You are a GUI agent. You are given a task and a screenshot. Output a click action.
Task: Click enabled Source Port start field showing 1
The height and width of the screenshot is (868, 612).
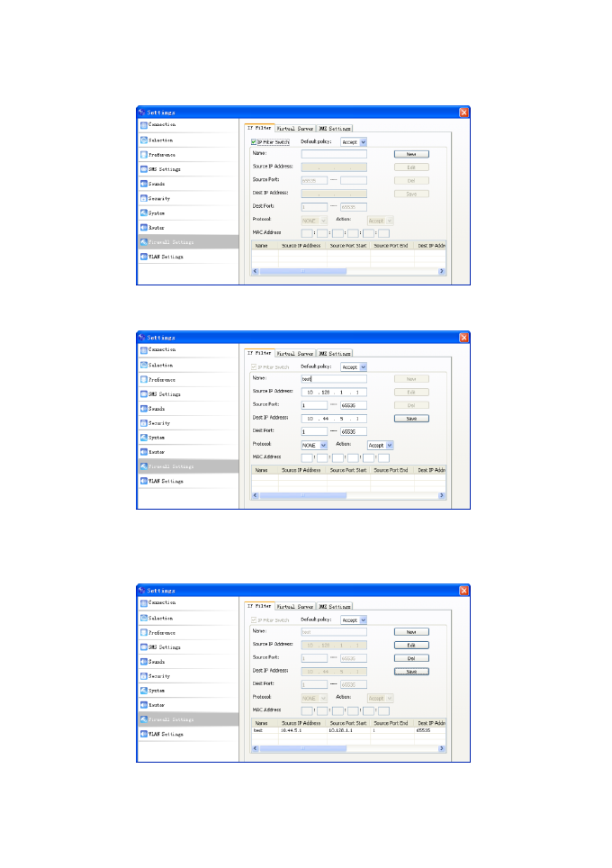(x=314, y=405)
